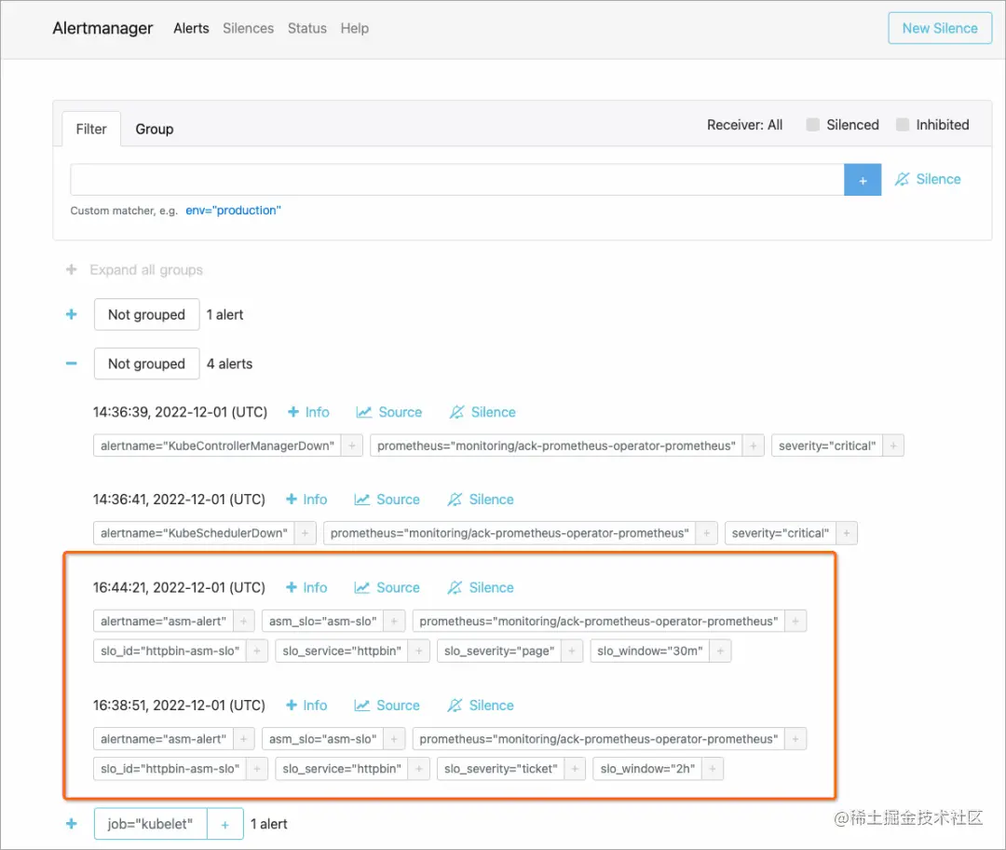Add alertname="KubeControllerManagerDown" matcher with its plus icon
The height and width of the screenshot is (850, 1006).
[x=351, y=446]
